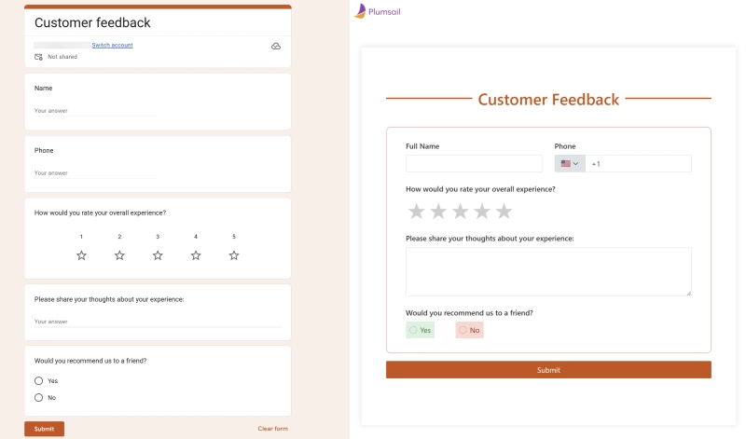
Task: Click the 'Not shared' status text
Action: pos(62,57)
